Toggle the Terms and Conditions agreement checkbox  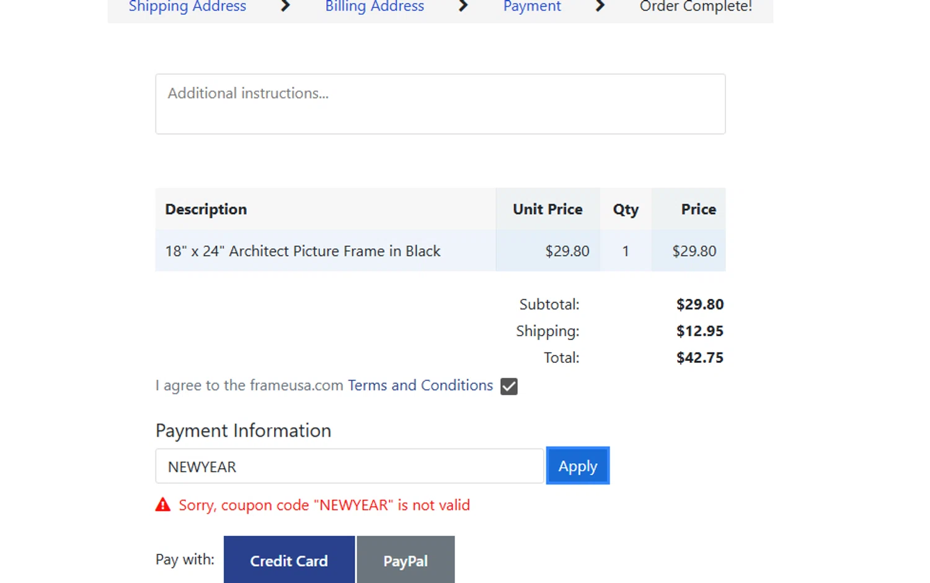click(509, 386)
